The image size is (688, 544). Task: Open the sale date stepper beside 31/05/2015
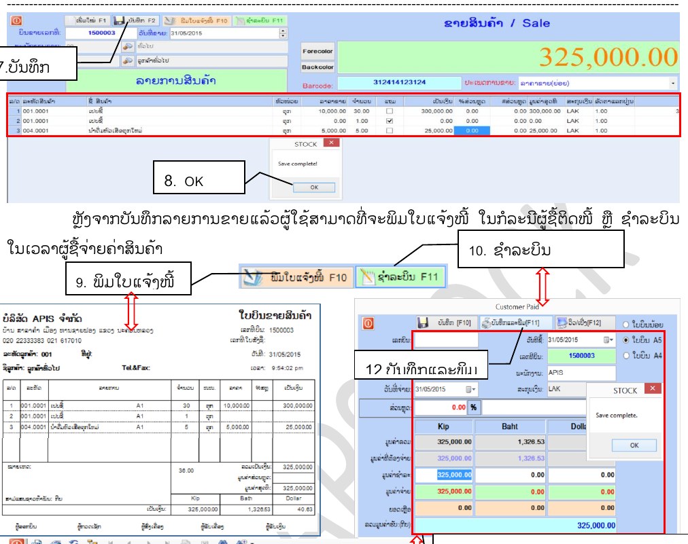[283, 33]
